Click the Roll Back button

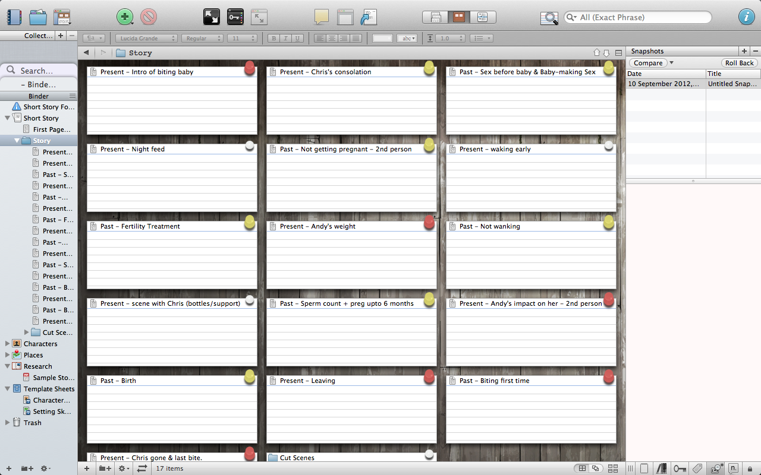coord(739,63)
